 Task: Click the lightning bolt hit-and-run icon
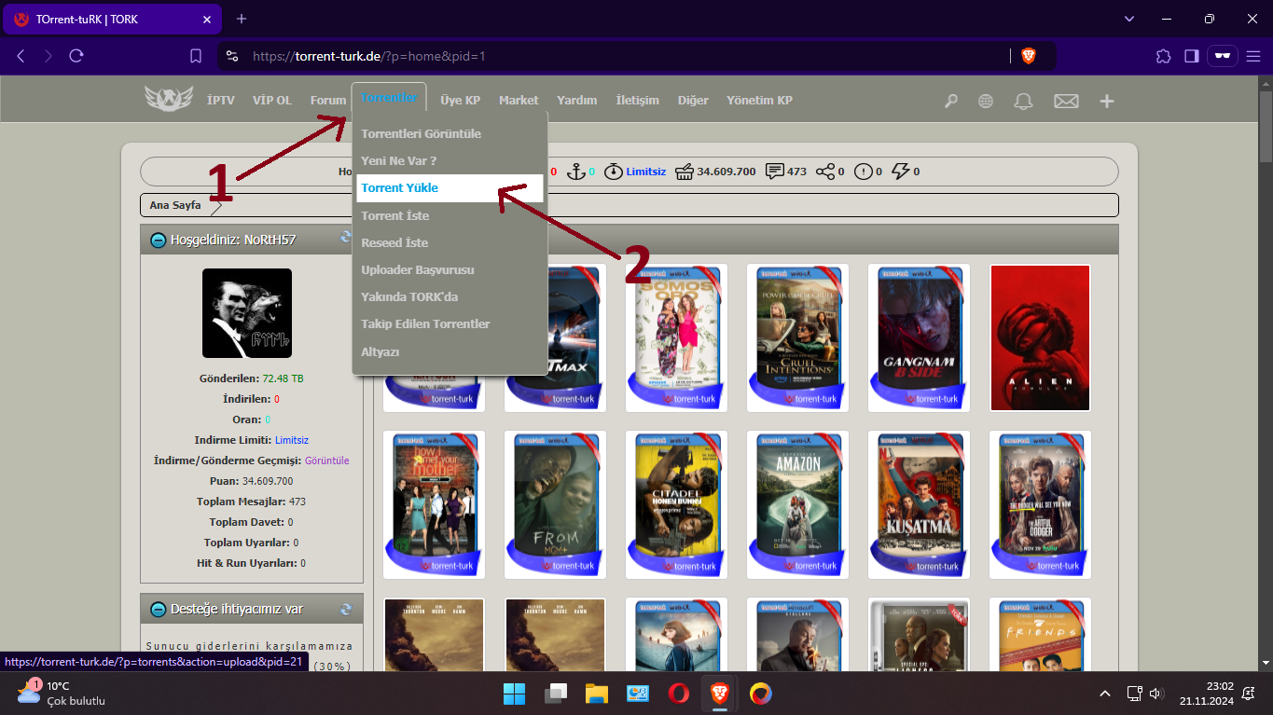tap(901, 172)
